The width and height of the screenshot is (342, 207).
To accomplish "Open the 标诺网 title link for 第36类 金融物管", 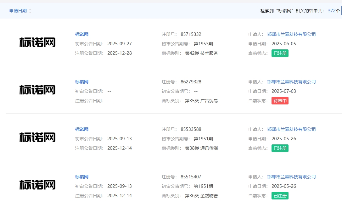I will (82, 177).
